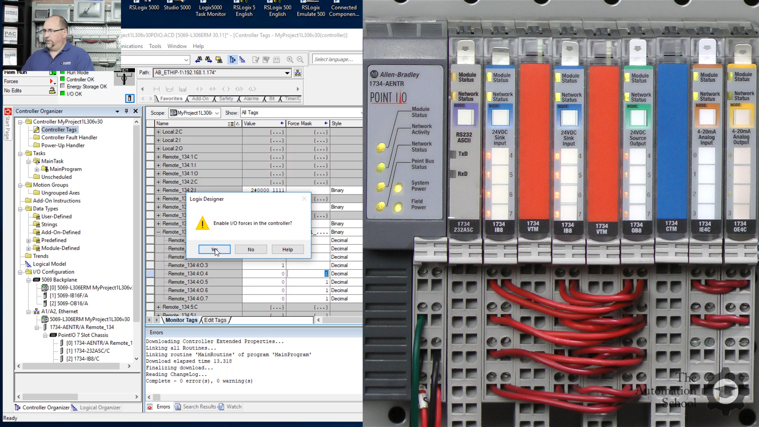Viewport: 759px width, 427px height.
Task: Click the Zoom Out magnifier icon
Action: [x=300, y=59]
